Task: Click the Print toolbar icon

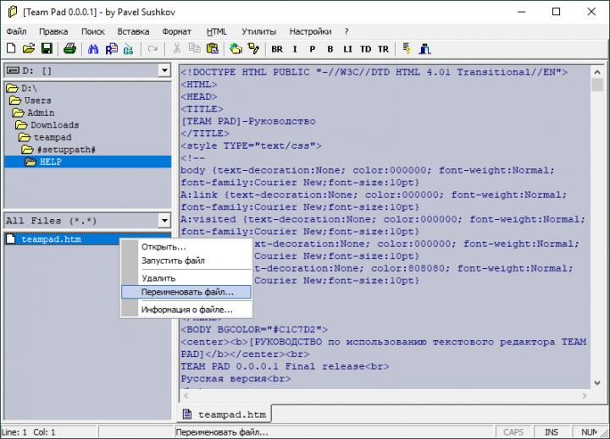Action: (x=69, y=48)
